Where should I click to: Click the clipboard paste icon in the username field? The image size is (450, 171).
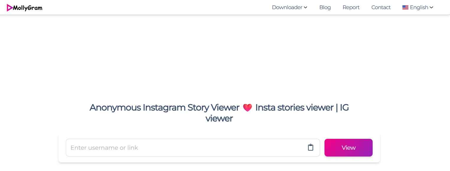[310, 147]
